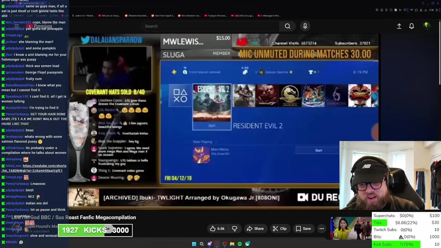Click the extensions cube toolbar icon
Image resolution: width=441 pixels, height=248 pixels.
(x=416, y=10)
